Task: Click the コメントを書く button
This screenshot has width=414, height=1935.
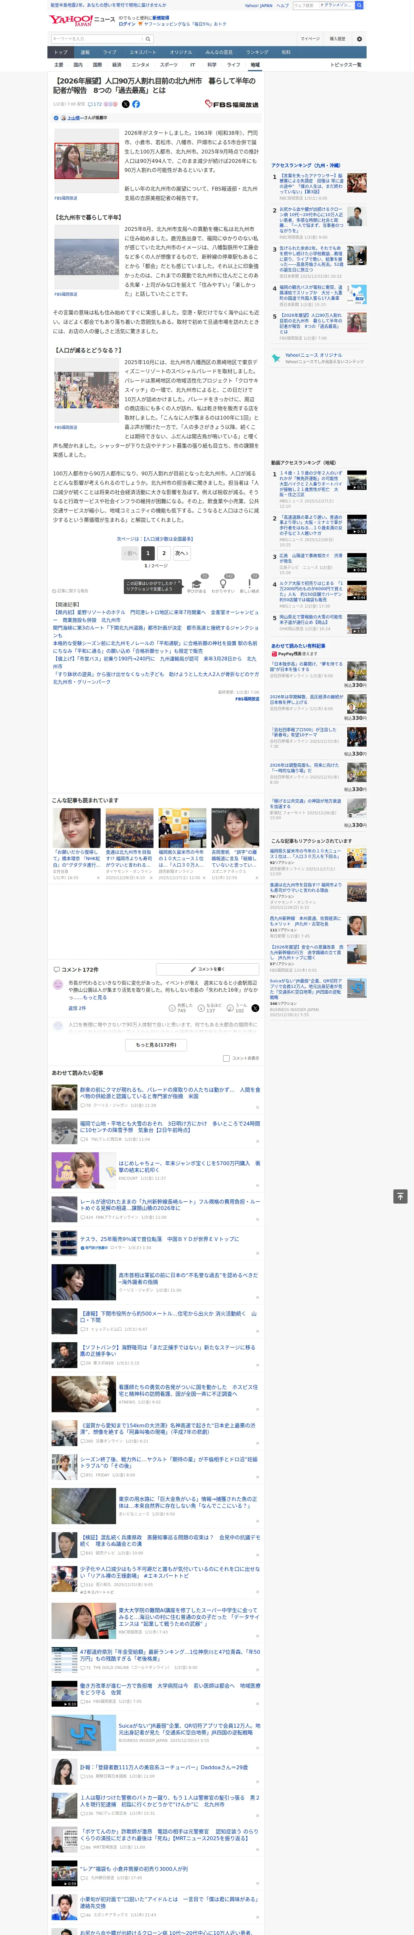Action: pos(207,969)
